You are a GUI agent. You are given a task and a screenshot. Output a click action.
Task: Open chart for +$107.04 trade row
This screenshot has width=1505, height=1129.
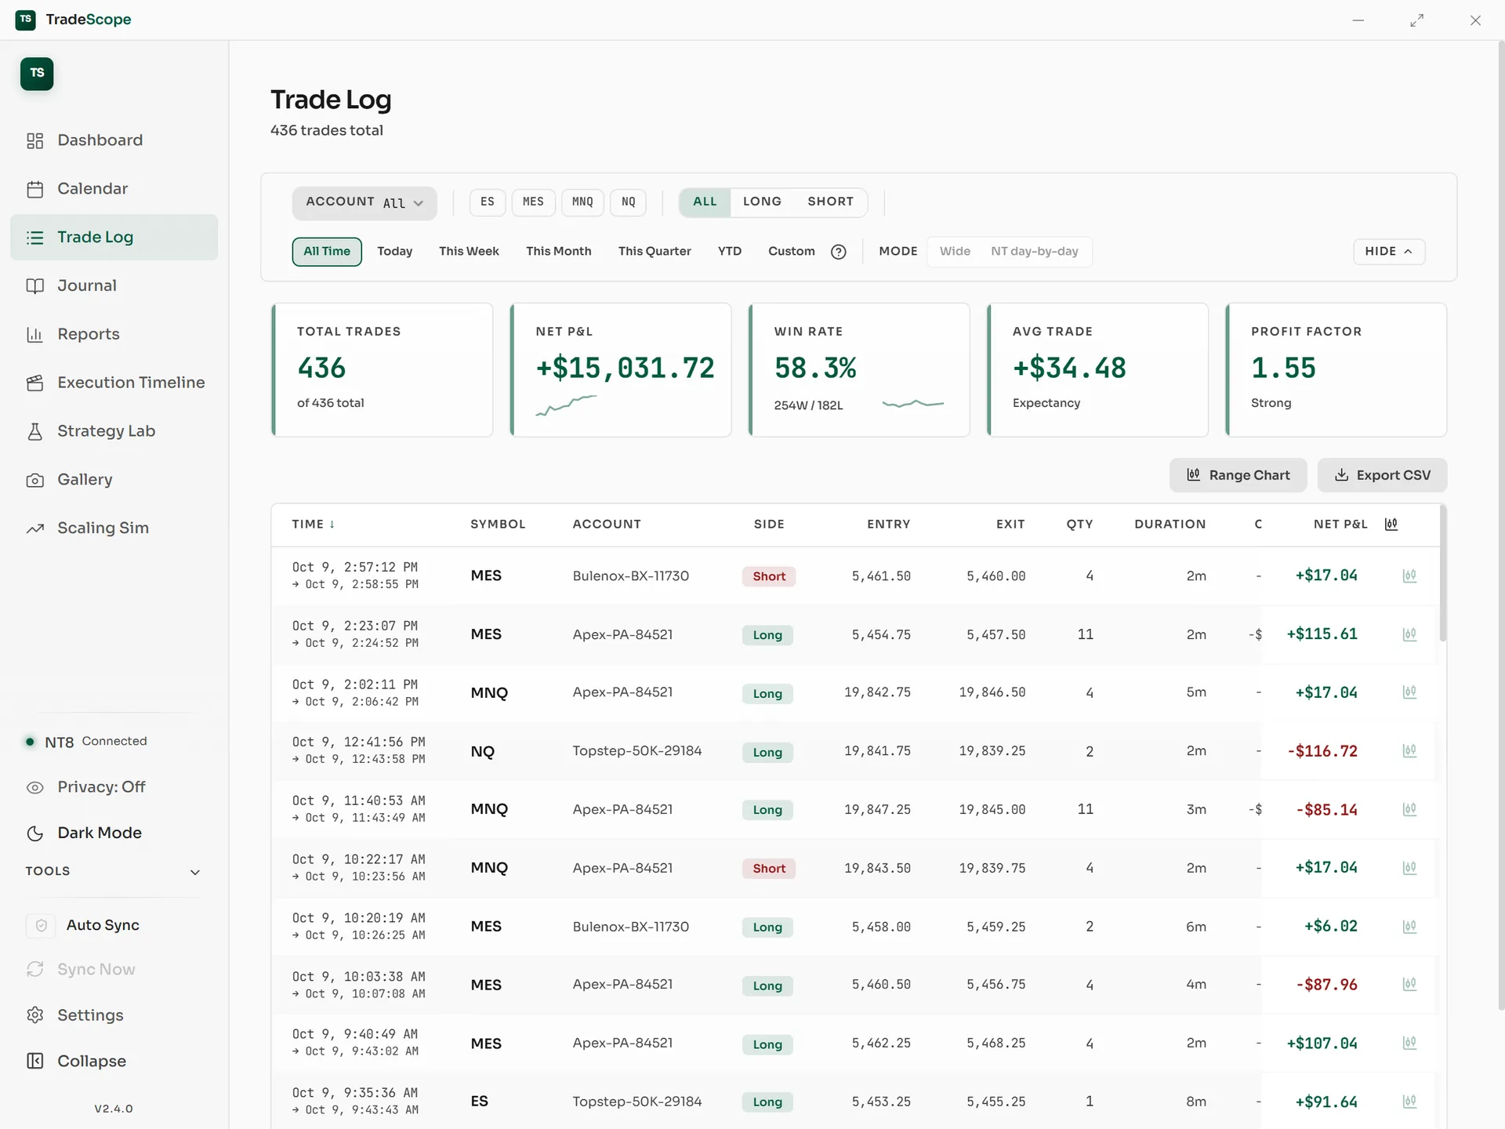tap(1409, 1044)
